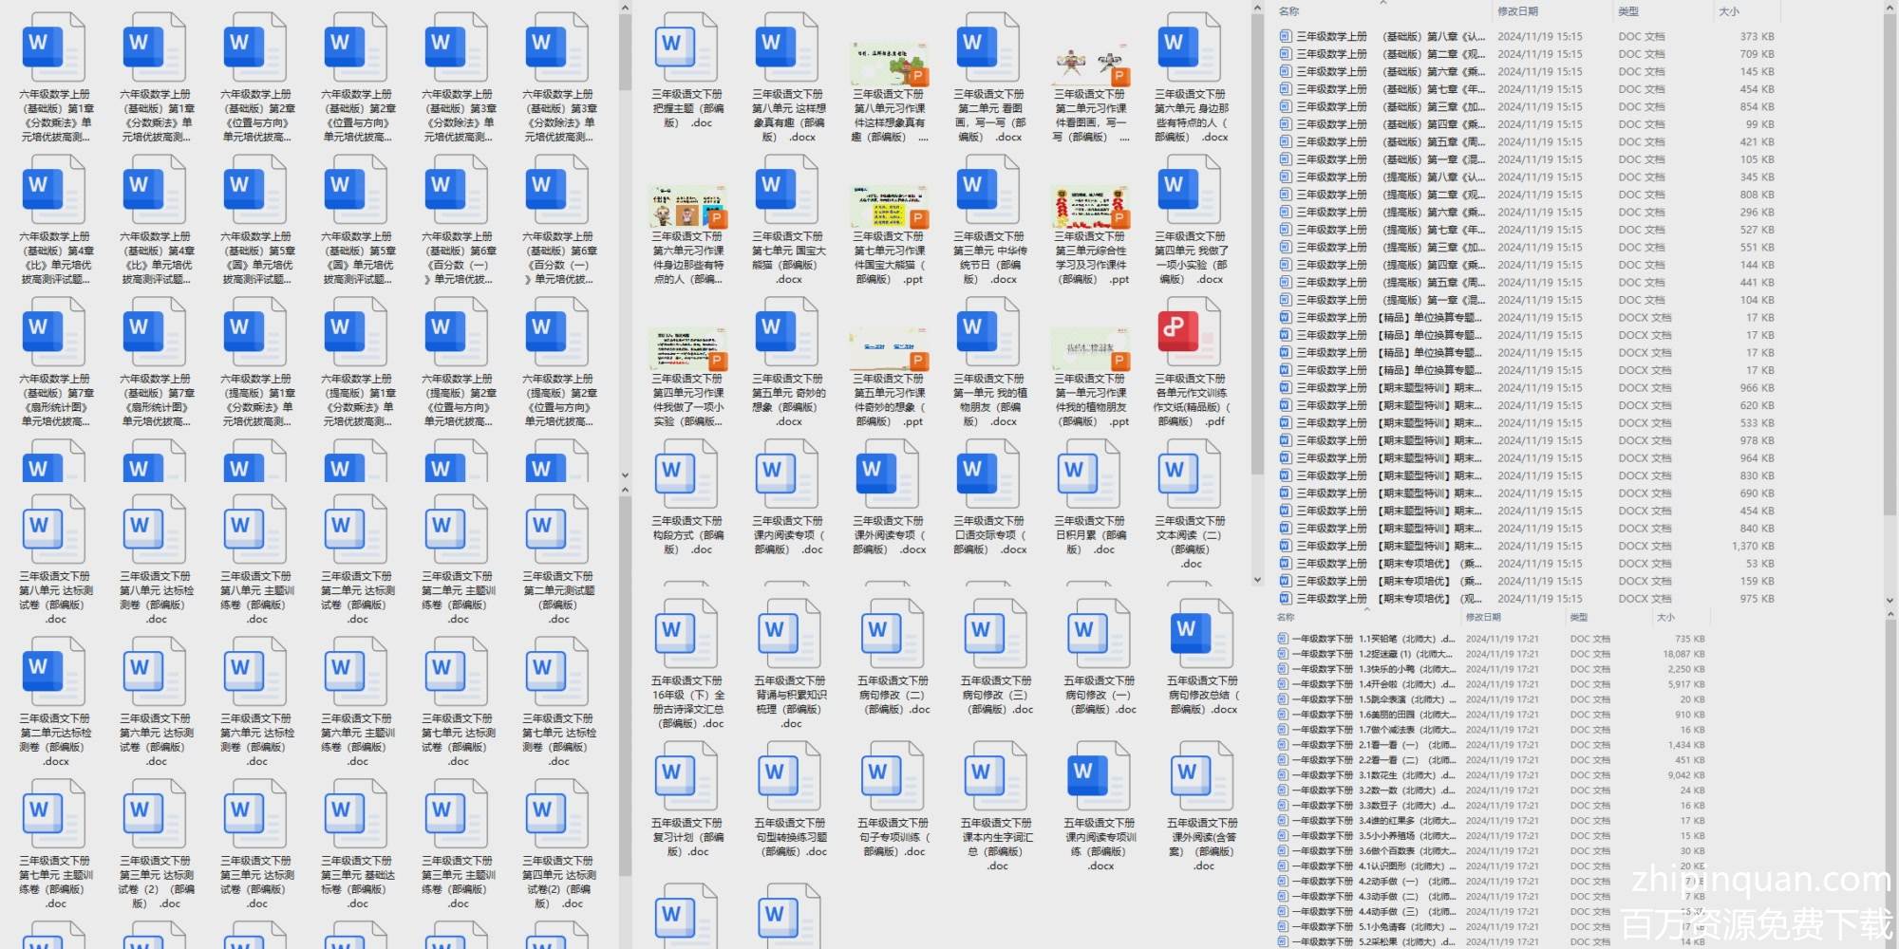Click 修改日期 header in 一年级数学下册 list
Screen dimensions: 1899x949
pos(1483,618)
